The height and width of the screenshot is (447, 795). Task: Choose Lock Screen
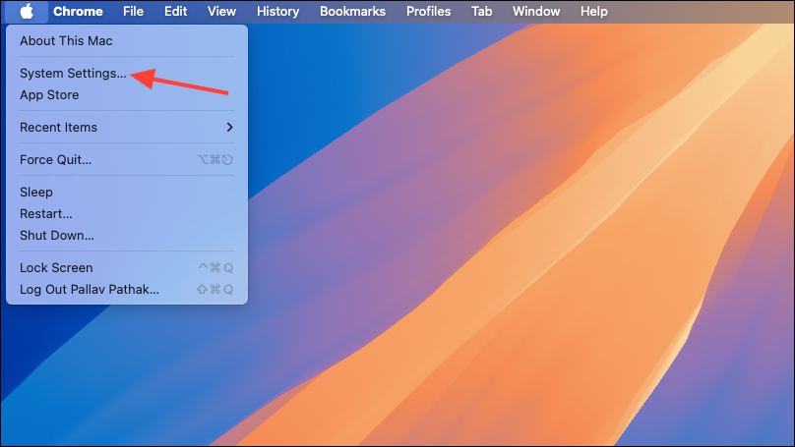pos(127,268)
